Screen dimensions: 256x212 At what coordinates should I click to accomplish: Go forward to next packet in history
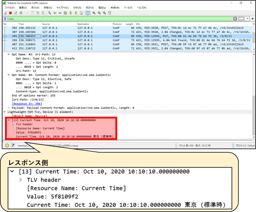point(60,13)
